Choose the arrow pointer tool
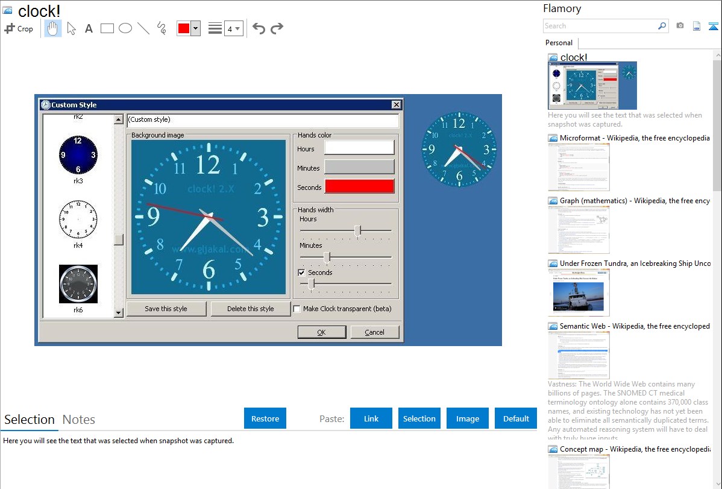 click(x=71, y=28)
